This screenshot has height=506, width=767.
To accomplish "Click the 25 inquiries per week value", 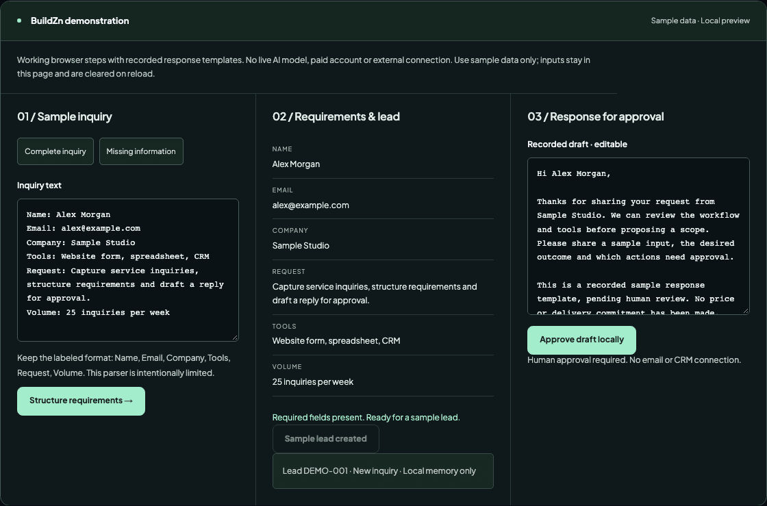I will pos(312,382).
